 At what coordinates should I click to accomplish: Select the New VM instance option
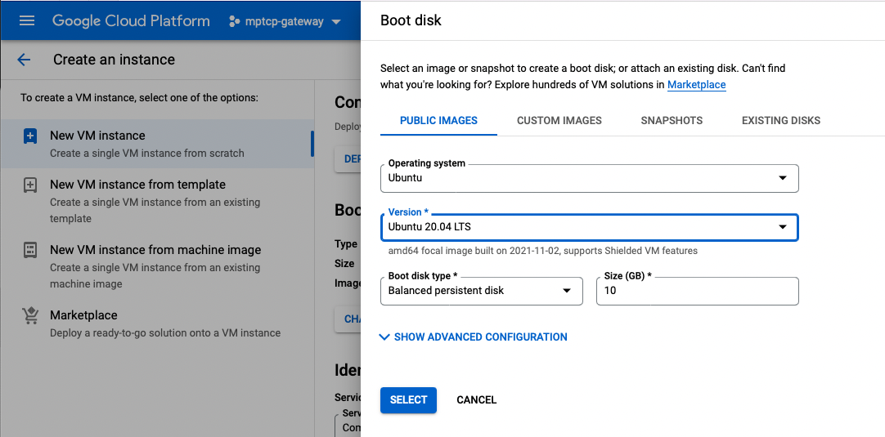(157, 144)
